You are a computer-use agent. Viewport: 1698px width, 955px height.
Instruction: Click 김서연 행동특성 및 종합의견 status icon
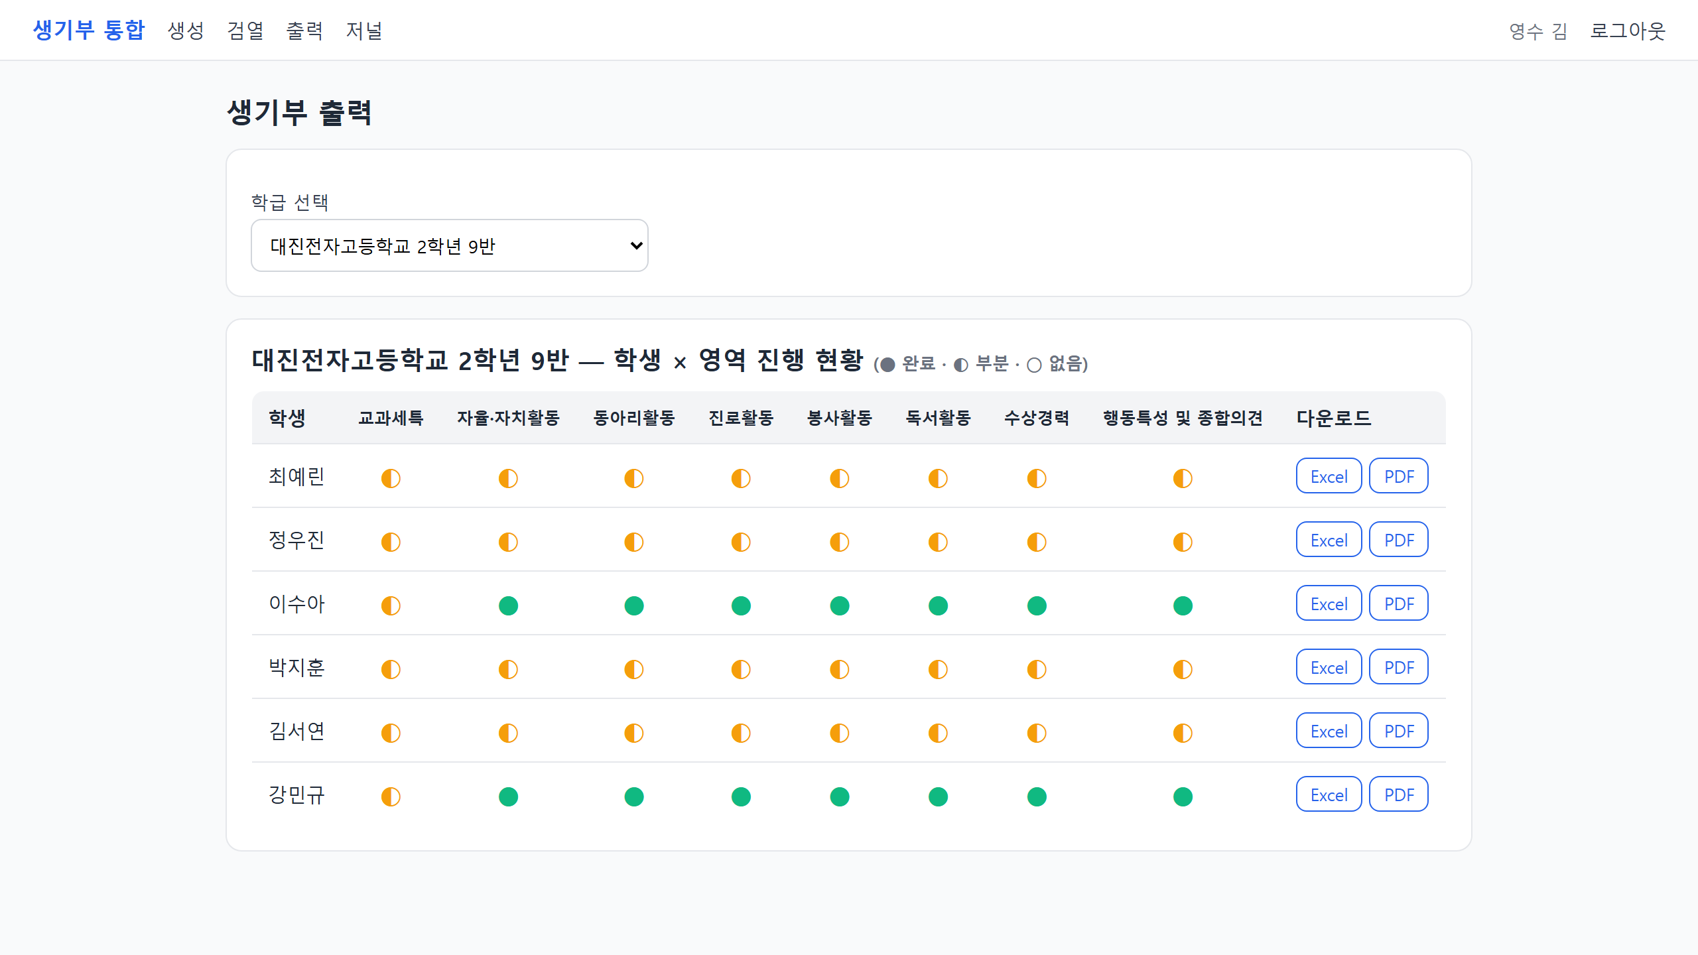click(x=1183, y=733)
